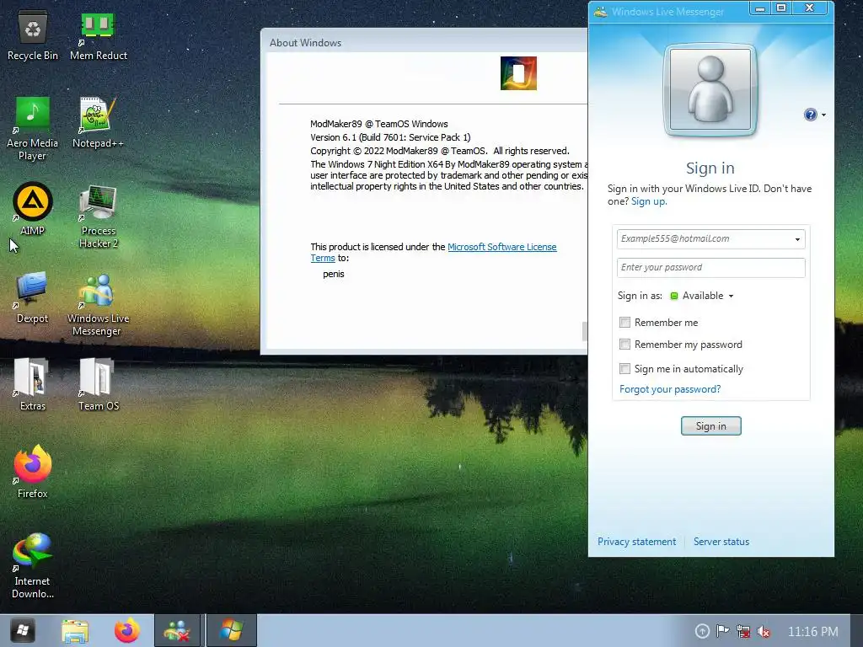Screen dimensions: 863x647
Task: Expand the arrow next to help icon
Action: (x=824, y=115)
